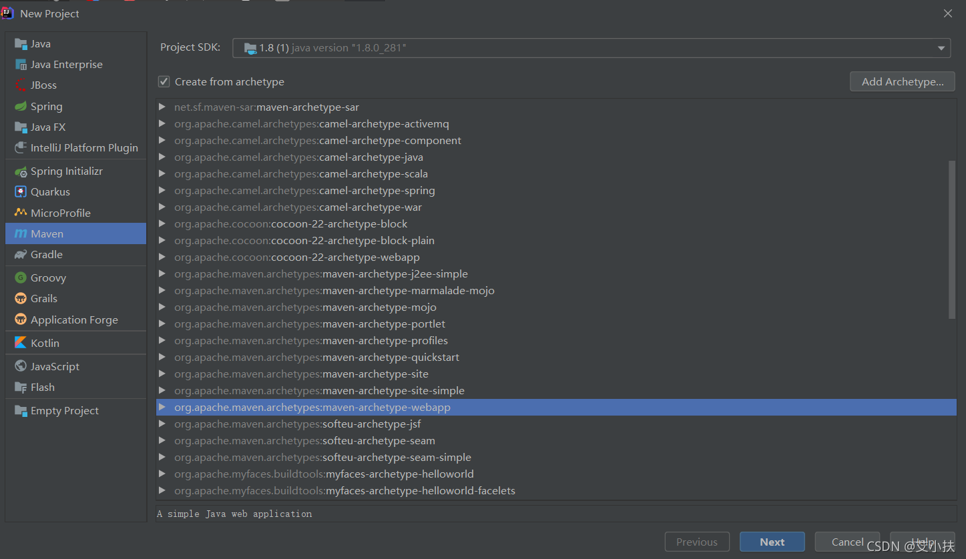The width and height of the screenshot is (966, 559).
Task: Click the Groovy 'G' icon
Action: pyautogui.click(x=21, y=277)
